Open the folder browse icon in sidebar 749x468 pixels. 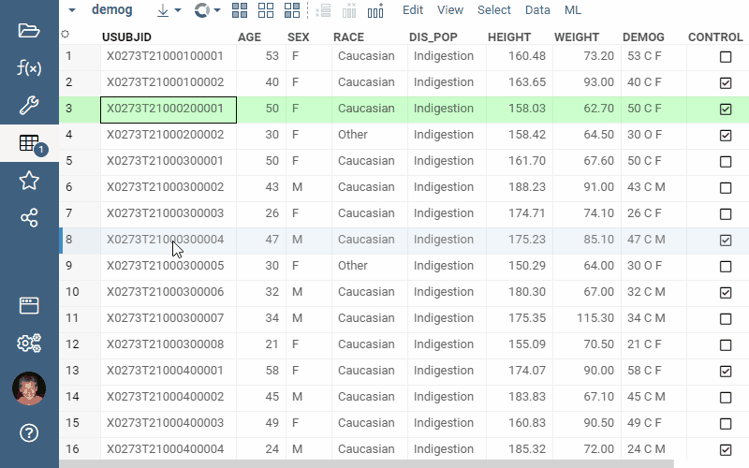coord(29,30)
